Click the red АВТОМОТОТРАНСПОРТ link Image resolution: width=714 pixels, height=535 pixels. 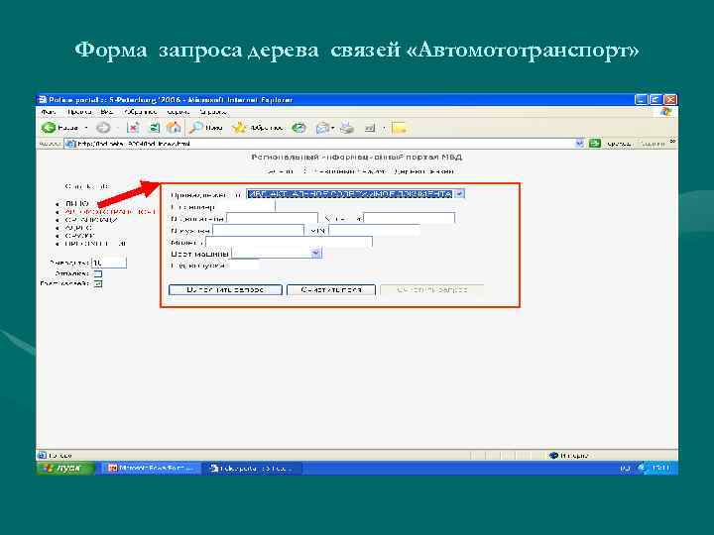(110, 212)
